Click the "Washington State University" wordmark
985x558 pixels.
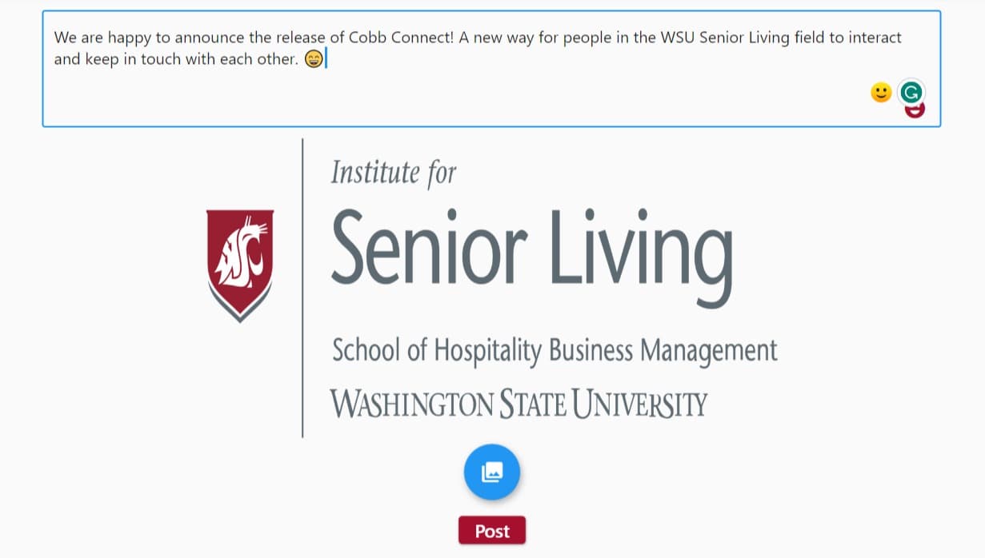point(519,404)
